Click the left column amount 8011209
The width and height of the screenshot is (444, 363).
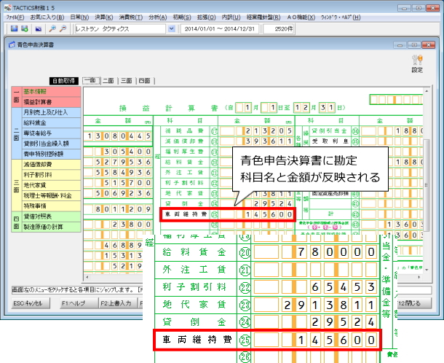tap(118, 209)
